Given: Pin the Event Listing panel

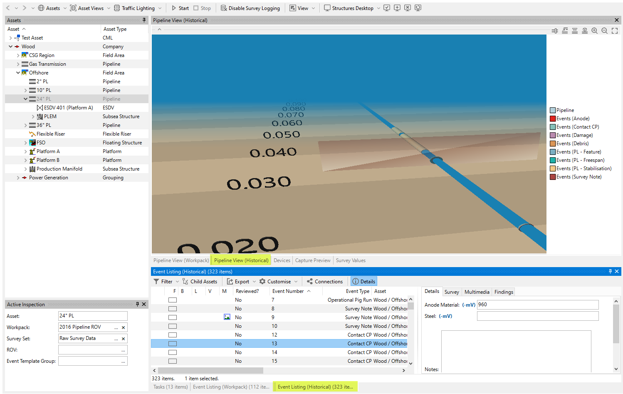Looking at the screenshot, I should [610, 271].
